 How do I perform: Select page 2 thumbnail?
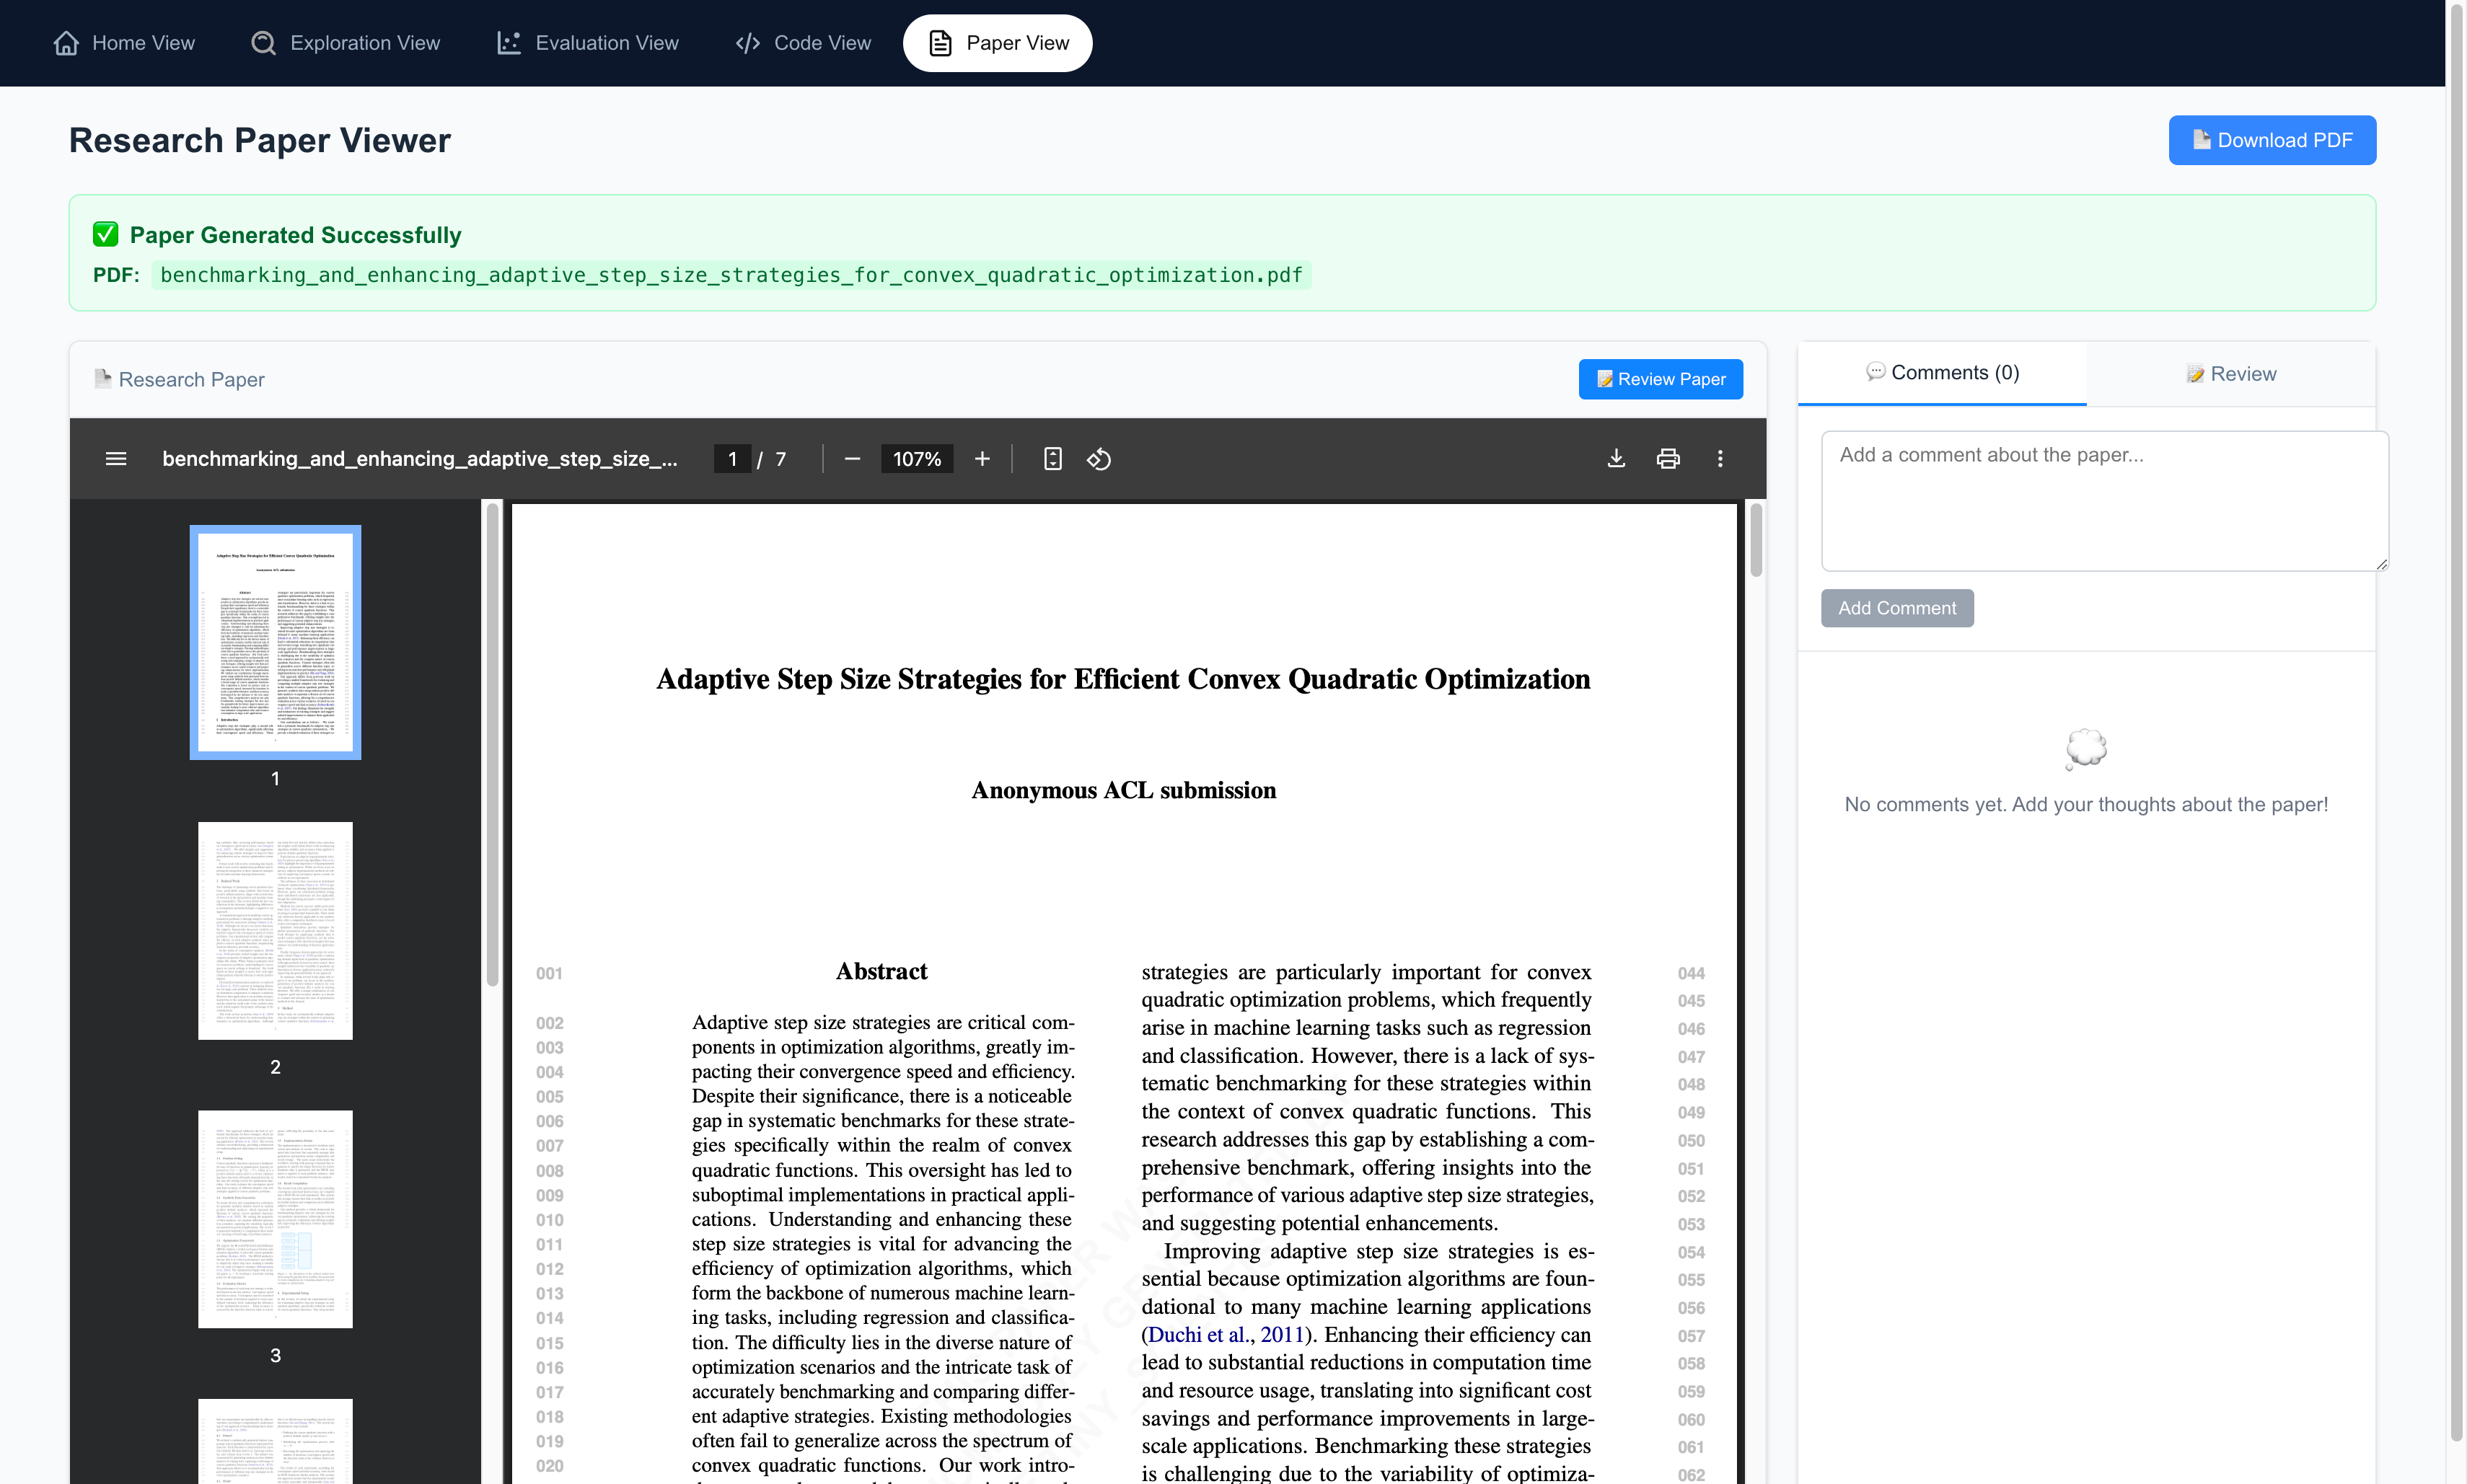[x=275, y=931]
